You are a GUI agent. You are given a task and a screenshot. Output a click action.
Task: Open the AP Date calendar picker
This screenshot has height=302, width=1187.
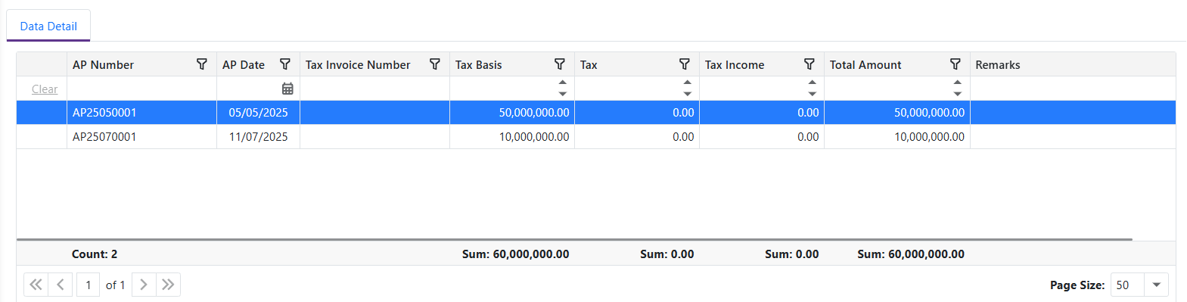[x=287, y=89]
